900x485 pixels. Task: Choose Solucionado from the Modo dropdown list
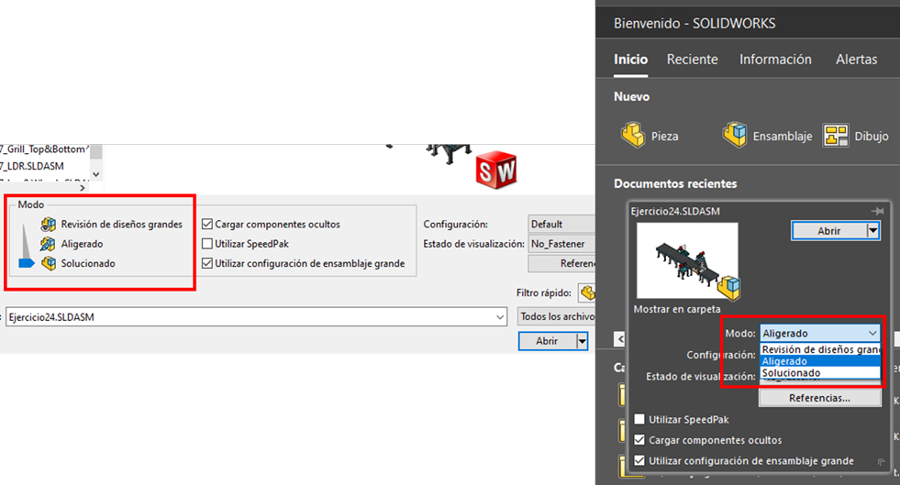pyautogui.click(x=820, y=372)
